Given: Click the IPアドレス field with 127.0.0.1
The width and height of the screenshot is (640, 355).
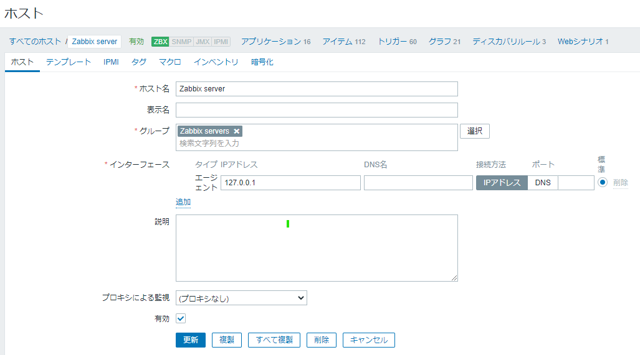Looking at the screenshot, I should click(x=290, y=183).
